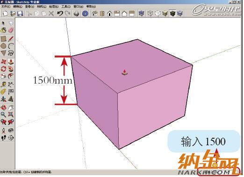Select the Pan hand tool
Screen dimensions: 244x177
pyautogui.click(x=11, y=107)
